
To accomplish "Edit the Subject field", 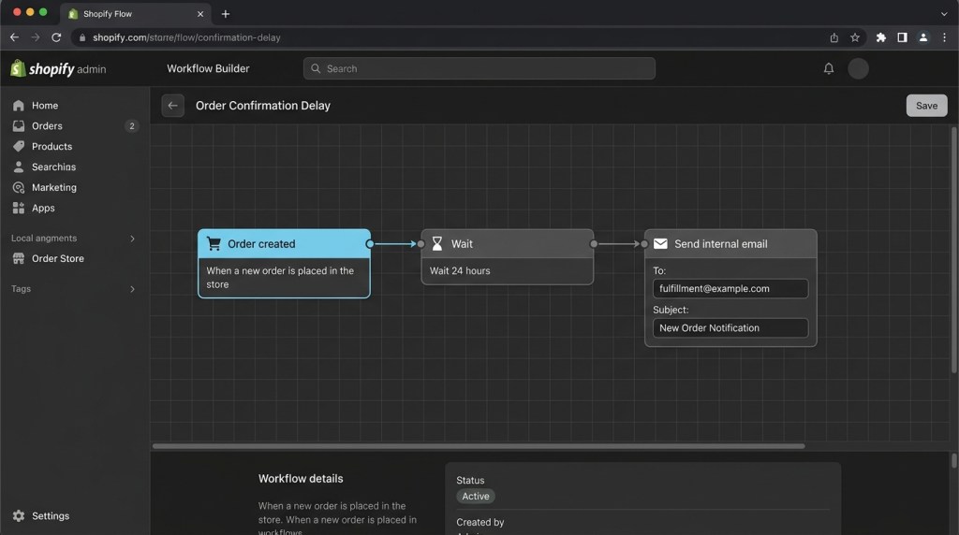I will tap(730, 328).
